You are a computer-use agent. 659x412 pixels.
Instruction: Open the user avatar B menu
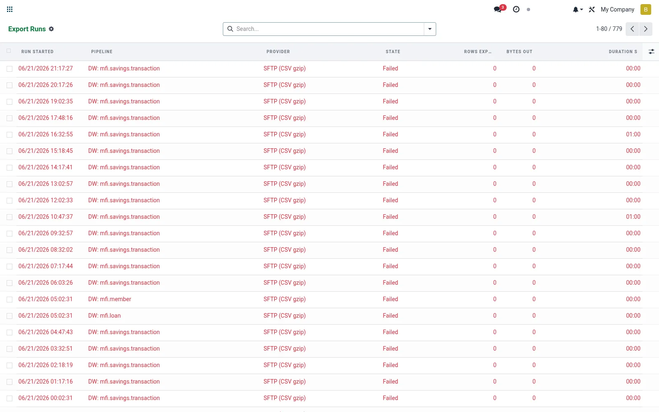point(645,9)
